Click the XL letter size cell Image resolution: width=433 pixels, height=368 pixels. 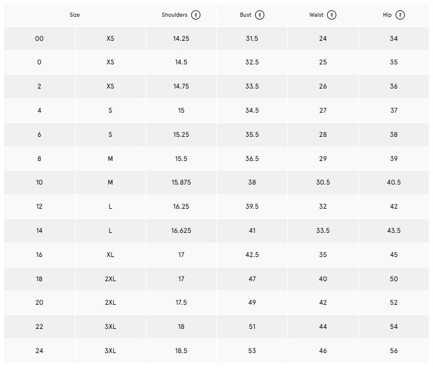point(110,255)
